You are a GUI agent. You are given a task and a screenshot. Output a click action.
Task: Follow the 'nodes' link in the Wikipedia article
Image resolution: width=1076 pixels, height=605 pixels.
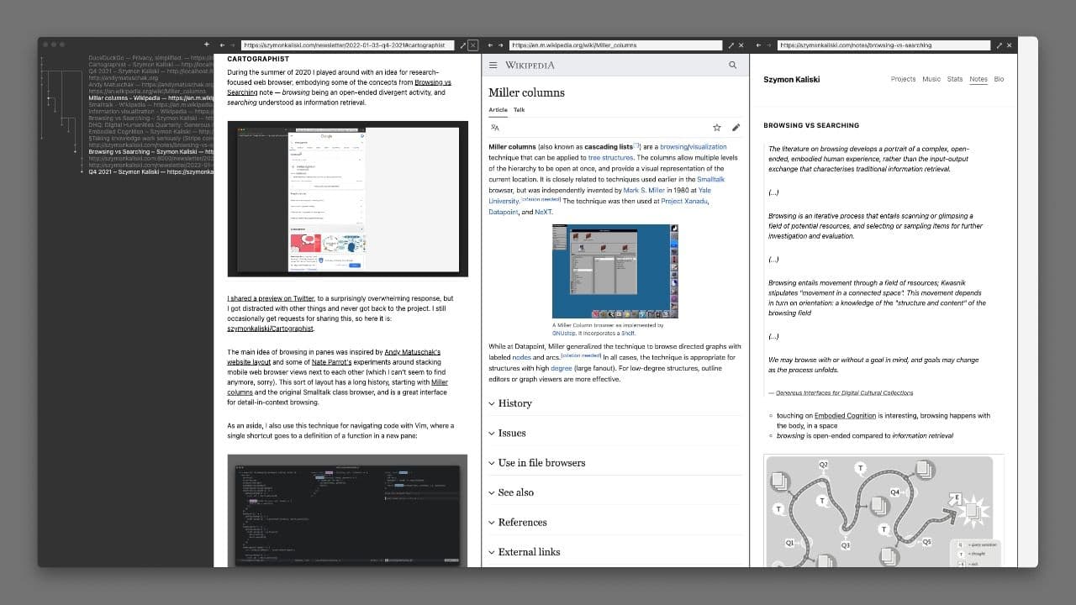[x=521, y=357]
